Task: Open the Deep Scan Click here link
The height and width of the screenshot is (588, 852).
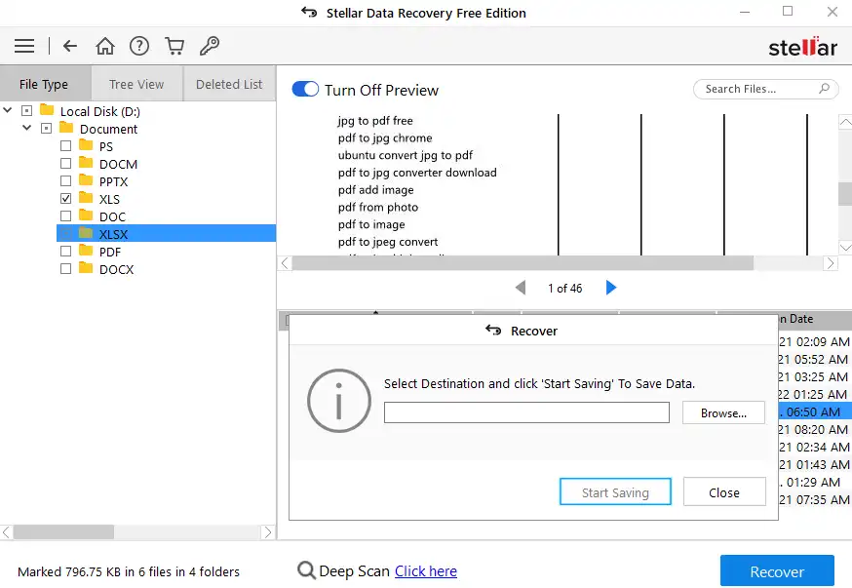Action: 425,571
